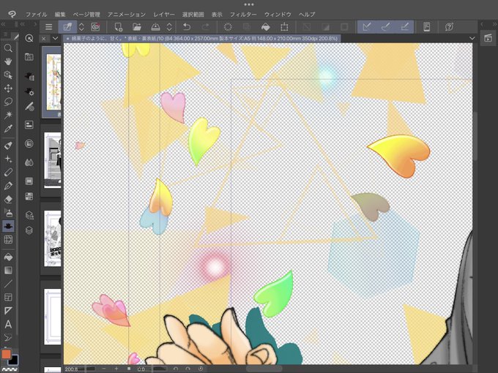
Task: Select the Zoom magnifier tool
Action: 8,48
